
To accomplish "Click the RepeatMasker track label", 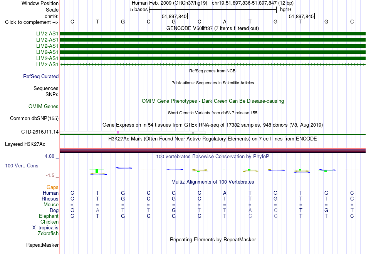I will 42,245.
